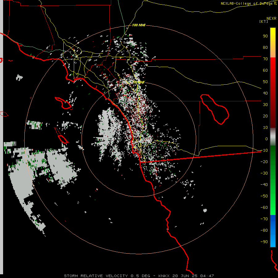Click the 90 label on the velocity scale

[265, 36]
